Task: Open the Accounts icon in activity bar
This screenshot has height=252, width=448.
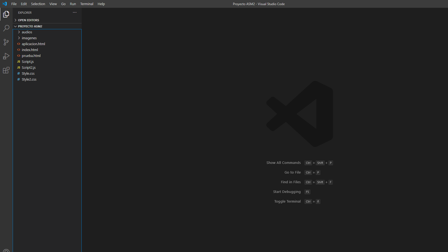Action: point(6,251)
